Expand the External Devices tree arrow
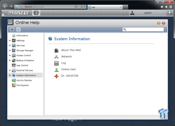The image size is (175, 126). point(10,70)
